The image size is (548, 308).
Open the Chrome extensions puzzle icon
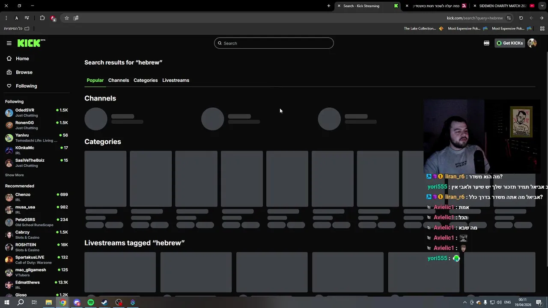42,18
